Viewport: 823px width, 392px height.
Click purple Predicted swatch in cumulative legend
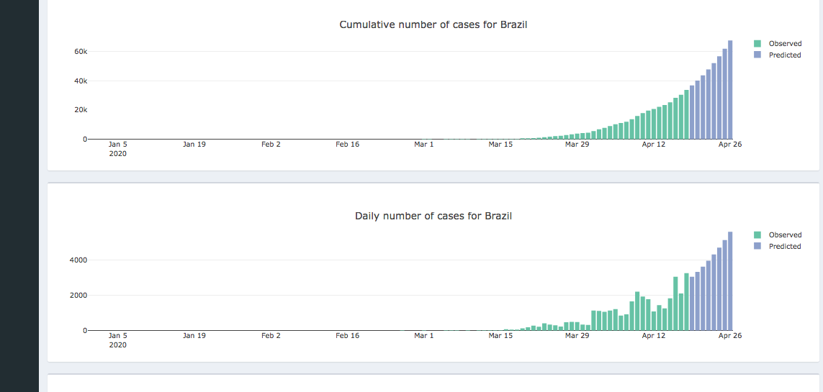point(757,55)
